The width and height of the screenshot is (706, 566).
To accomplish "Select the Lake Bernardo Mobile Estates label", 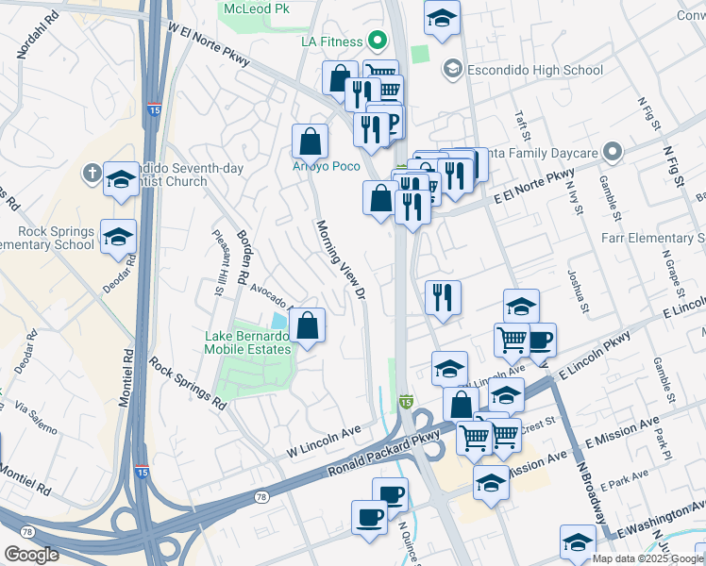I will (247, 342).
